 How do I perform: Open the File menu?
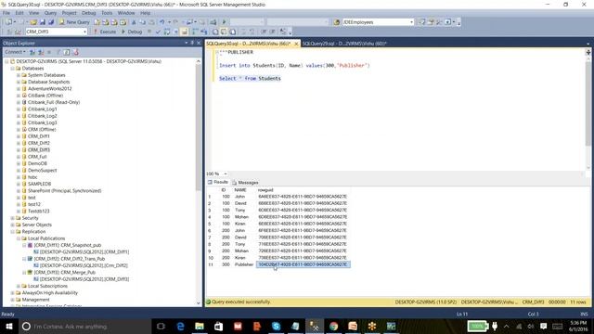point(6,13)
